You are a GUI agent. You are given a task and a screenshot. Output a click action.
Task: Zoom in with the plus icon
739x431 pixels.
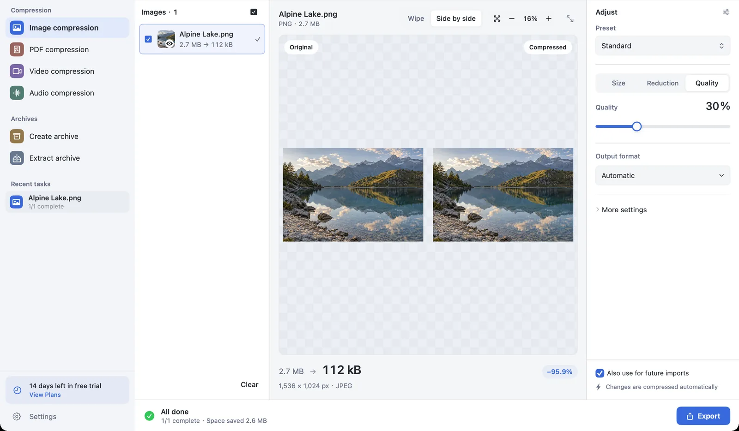click(549, 18)
